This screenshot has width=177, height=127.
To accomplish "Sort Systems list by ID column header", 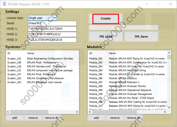I will coord(16,53).
